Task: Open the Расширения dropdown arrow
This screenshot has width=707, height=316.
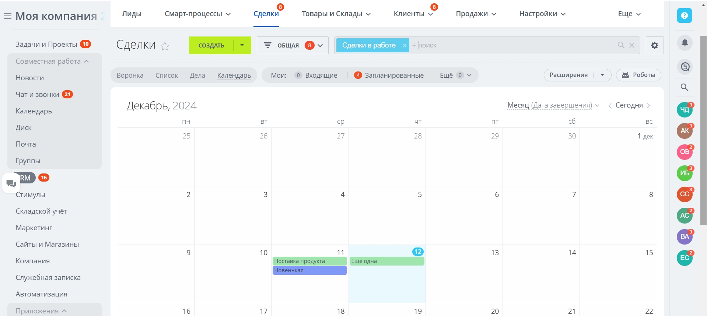Action: [x=602, y=75]
